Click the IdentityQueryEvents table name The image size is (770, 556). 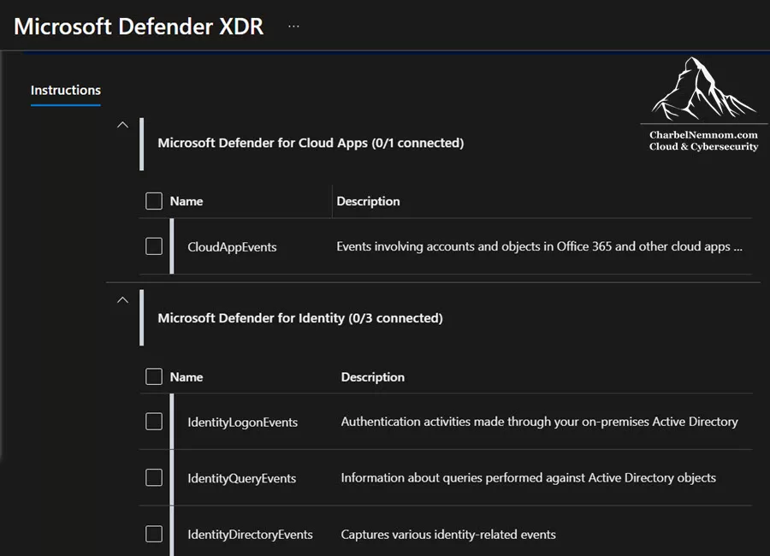coord(241,478)
